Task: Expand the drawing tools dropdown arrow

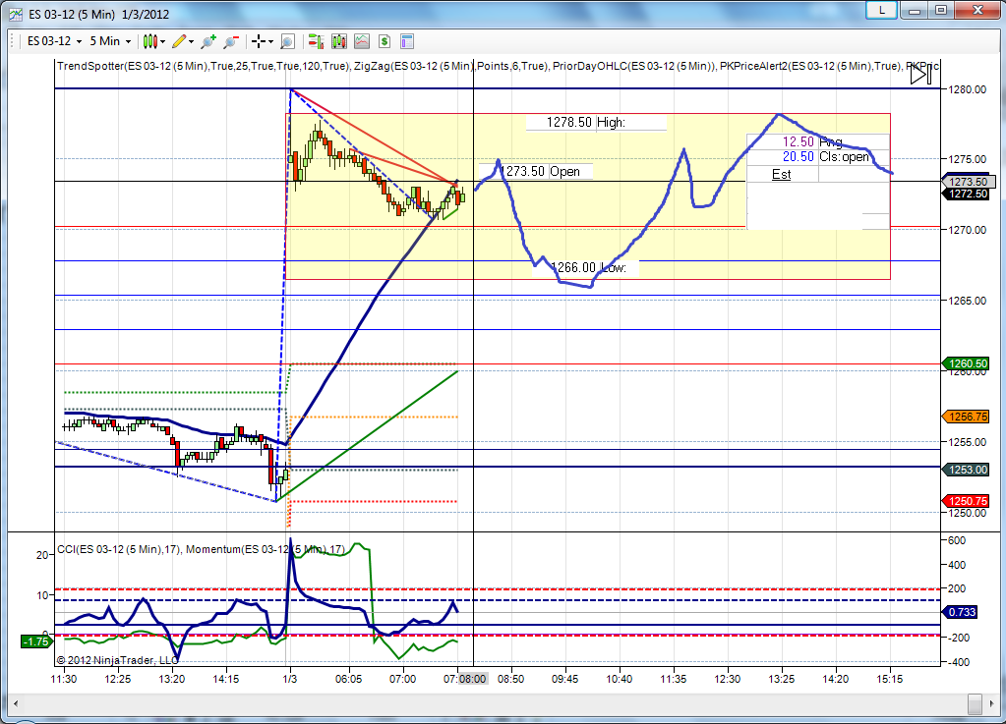Action: click(191, 41)
